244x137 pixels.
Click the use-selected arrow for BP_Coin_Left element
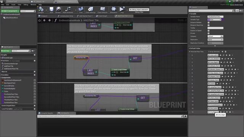(220, 55)
